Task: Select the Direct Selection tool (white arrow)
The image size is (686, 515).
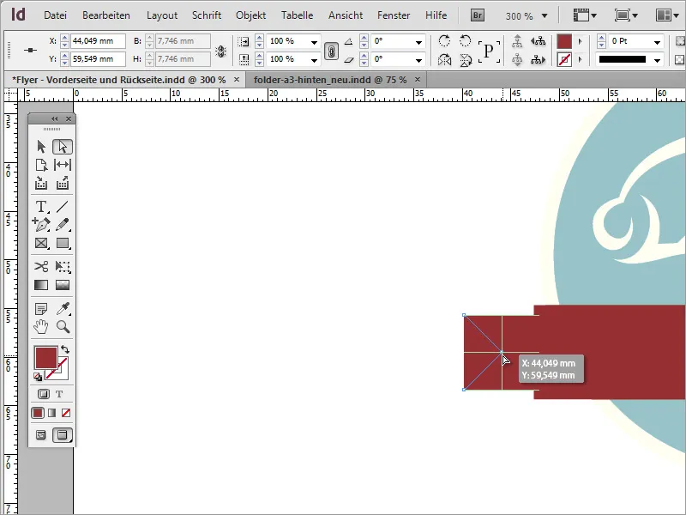Action: (x=63, y=147)
